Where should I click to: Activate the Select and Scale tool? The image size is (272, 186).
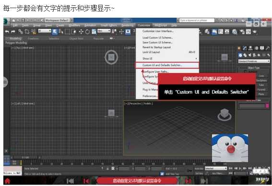tap(94, 32)
